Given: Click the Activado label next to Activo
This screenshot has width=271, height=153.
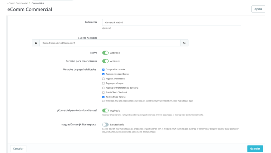Looking at the screenshot, I should click(115, 53).
